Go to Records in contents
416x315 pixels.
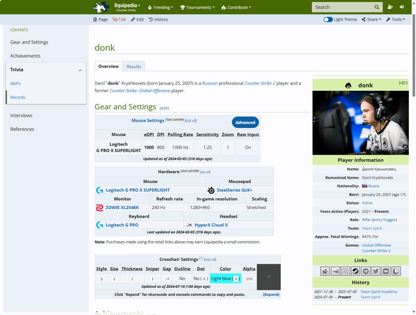click(18, 97)
